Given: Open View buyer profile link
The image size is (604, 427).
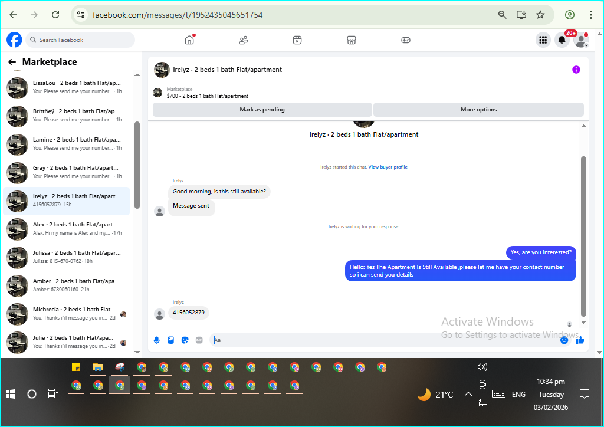Looking at the screenshot, I should point(388,167).
